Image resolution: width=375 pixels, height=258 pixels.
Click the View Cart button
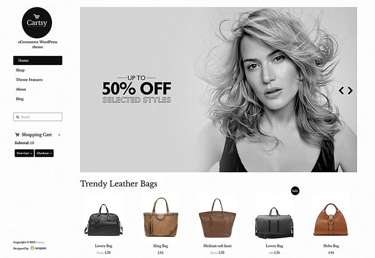pos(24,153)
